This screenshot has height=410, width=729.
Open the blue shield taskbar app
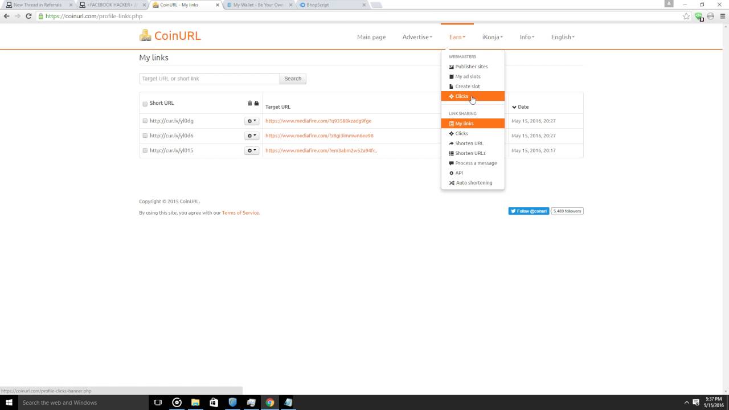point(233,403)
